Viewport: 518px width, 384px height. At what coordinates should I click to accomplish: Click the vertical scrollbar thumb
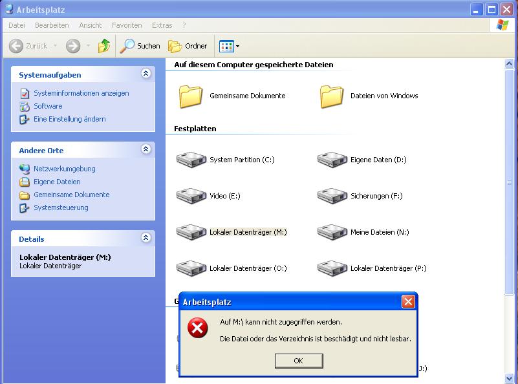point(509,182)
